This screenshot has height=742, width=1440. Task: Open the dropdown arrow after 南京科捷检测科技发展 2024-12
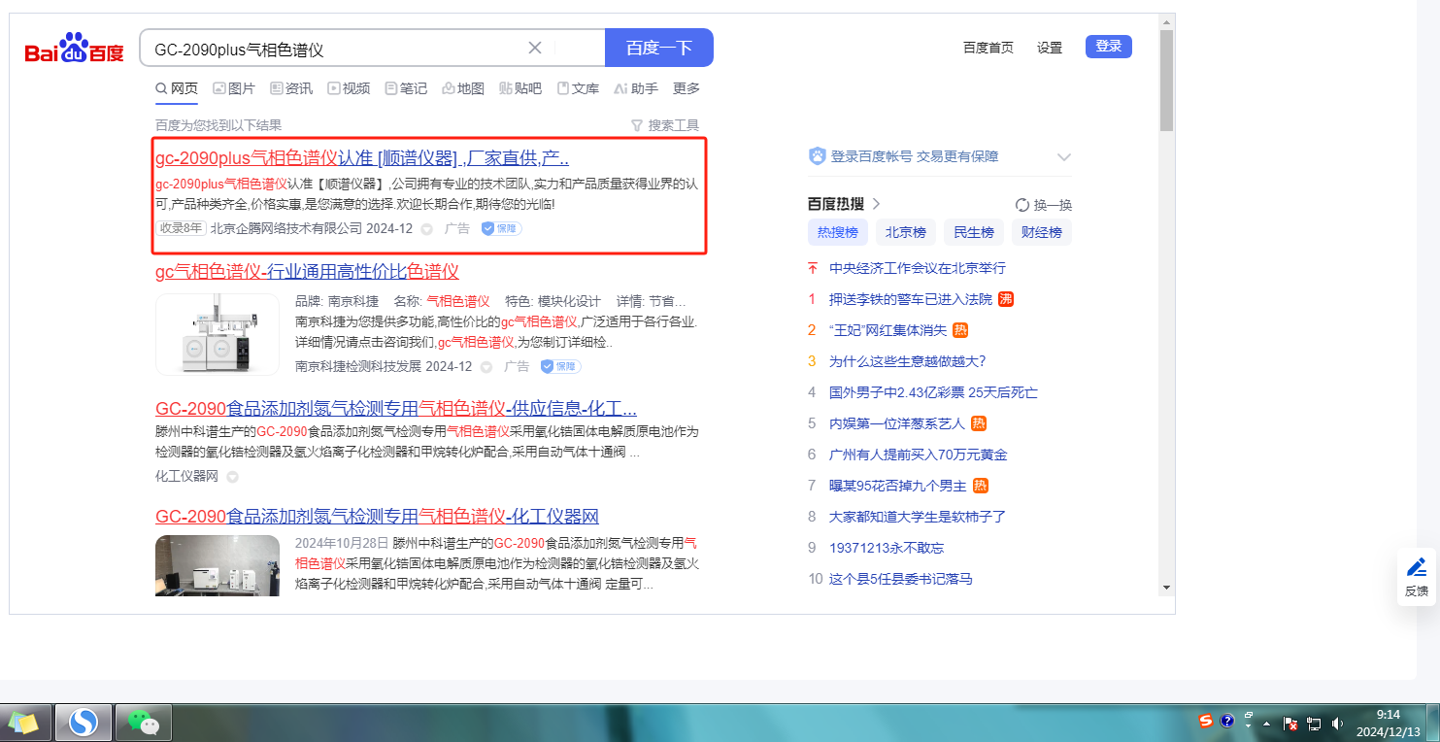coord(486,367)
